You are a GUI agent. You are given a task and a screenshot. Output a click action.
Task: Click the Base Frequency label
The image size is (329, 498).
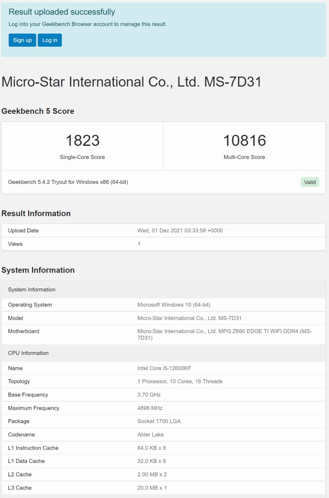tap(28, 395)
